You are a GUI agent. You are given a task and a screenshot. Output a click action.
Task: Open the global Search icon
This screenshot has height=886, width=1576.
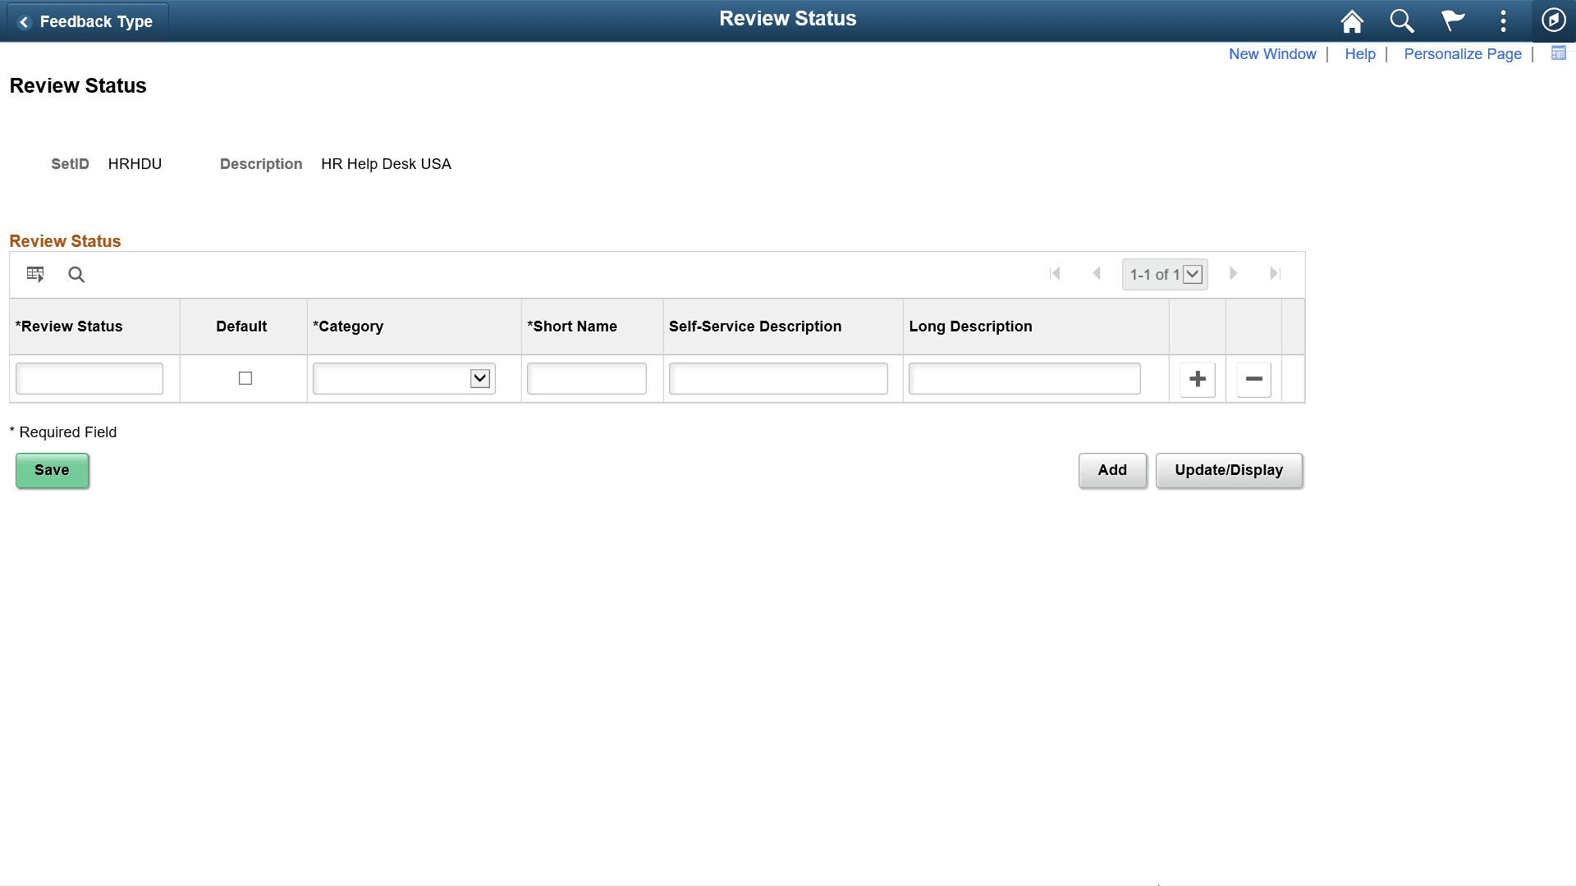tap(1401, 21)
